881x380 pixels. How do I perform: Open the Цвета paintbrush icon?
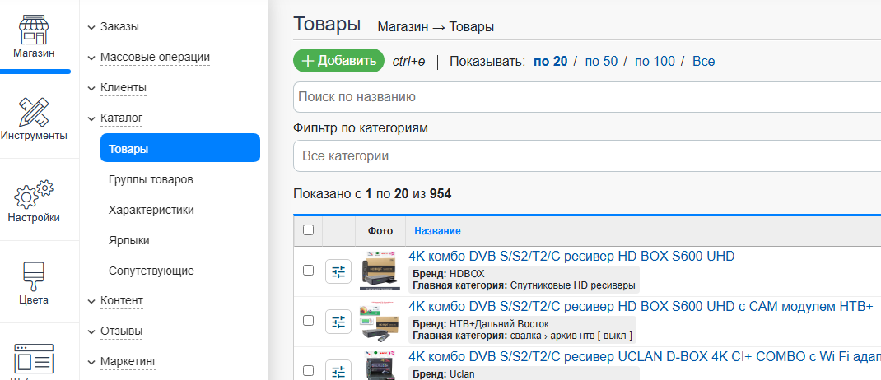coord(34,276)
